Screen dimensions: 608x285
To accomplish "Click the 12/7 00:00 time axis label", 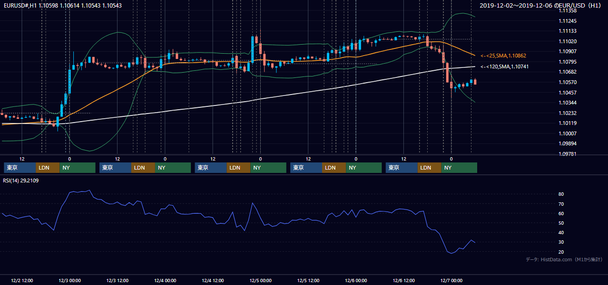I will click(451, 280).
